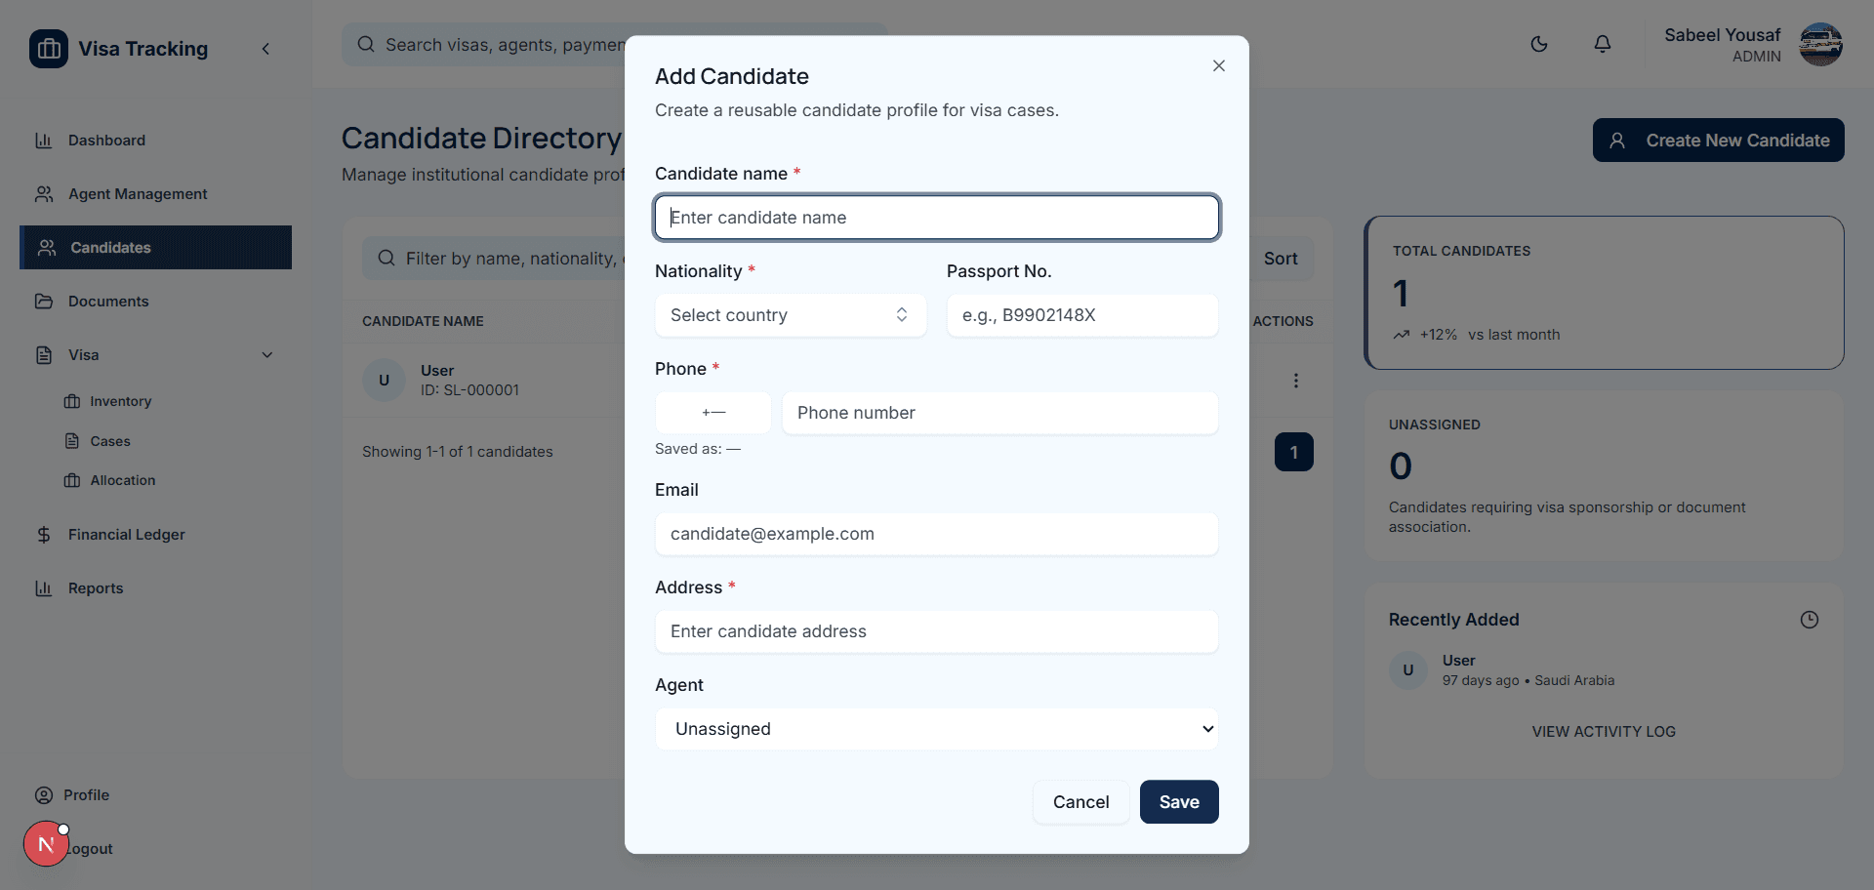The image size is (1874, 890).
Task: Click the clock icon in Recently Added
Action: click(x=1810, y=620)
